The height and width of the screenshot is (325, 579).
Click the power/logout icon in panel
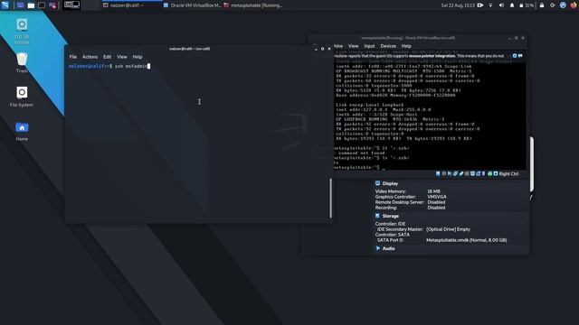tap(553, 5)
